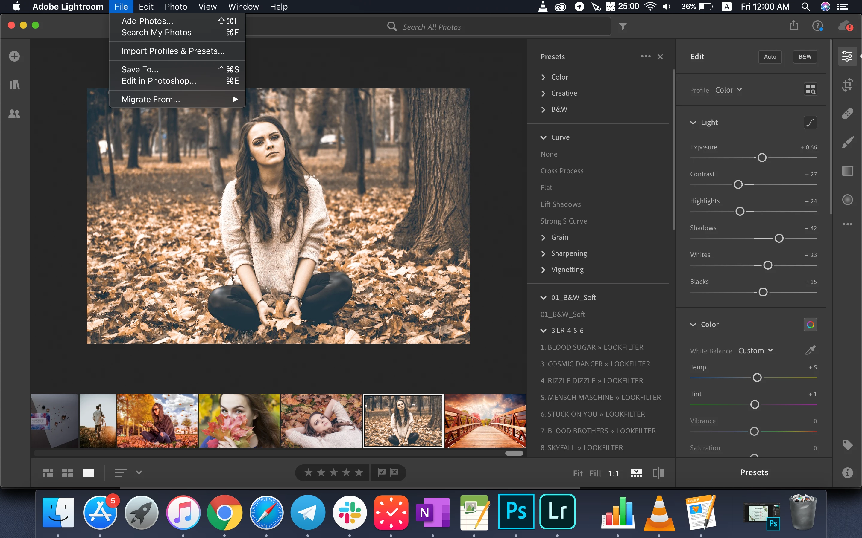Open the Photo menu in menu bar

click(x=176, y=7)
